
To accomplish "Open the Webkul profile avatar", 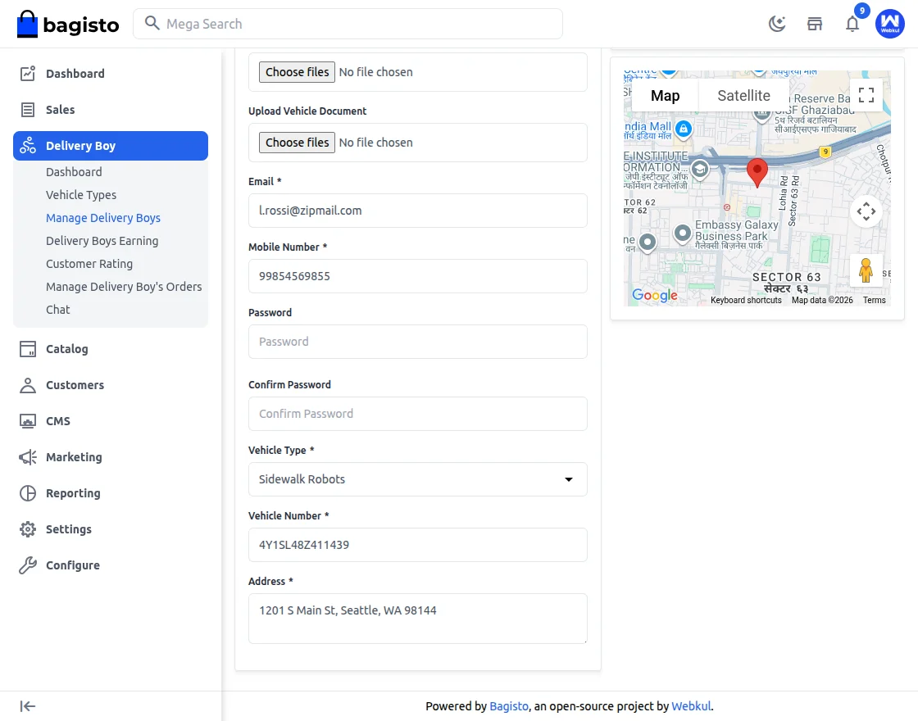I will [x=889, y=24].
